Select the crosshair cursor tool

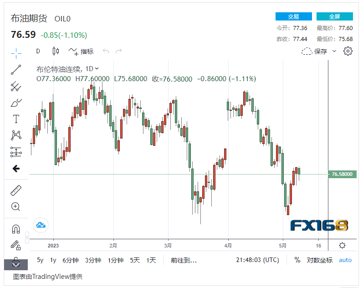pos(16,53)
